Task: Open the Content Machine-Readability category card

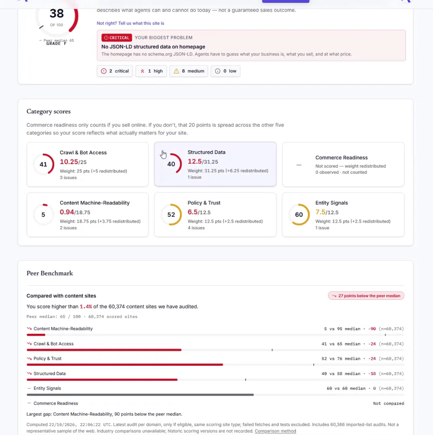Action: coord(87,215)
